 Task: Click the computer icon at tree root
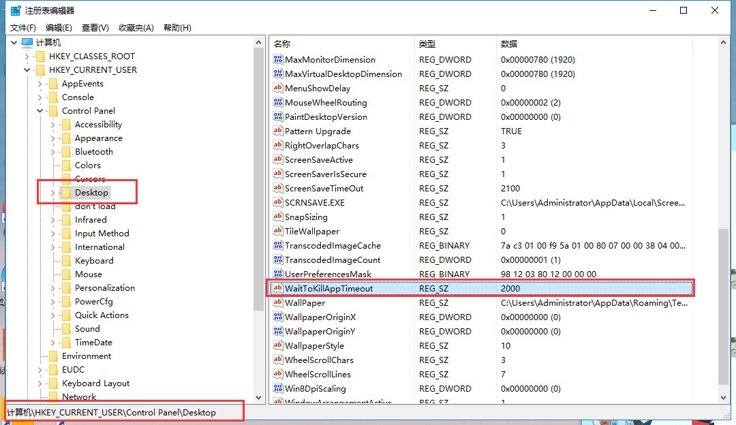pos(27,43)
